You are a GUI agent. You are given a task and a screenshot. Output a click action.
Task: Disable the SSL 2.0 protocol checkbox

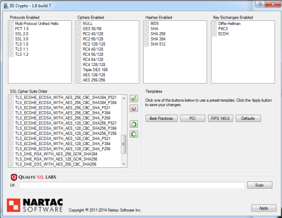coord(11,34)
